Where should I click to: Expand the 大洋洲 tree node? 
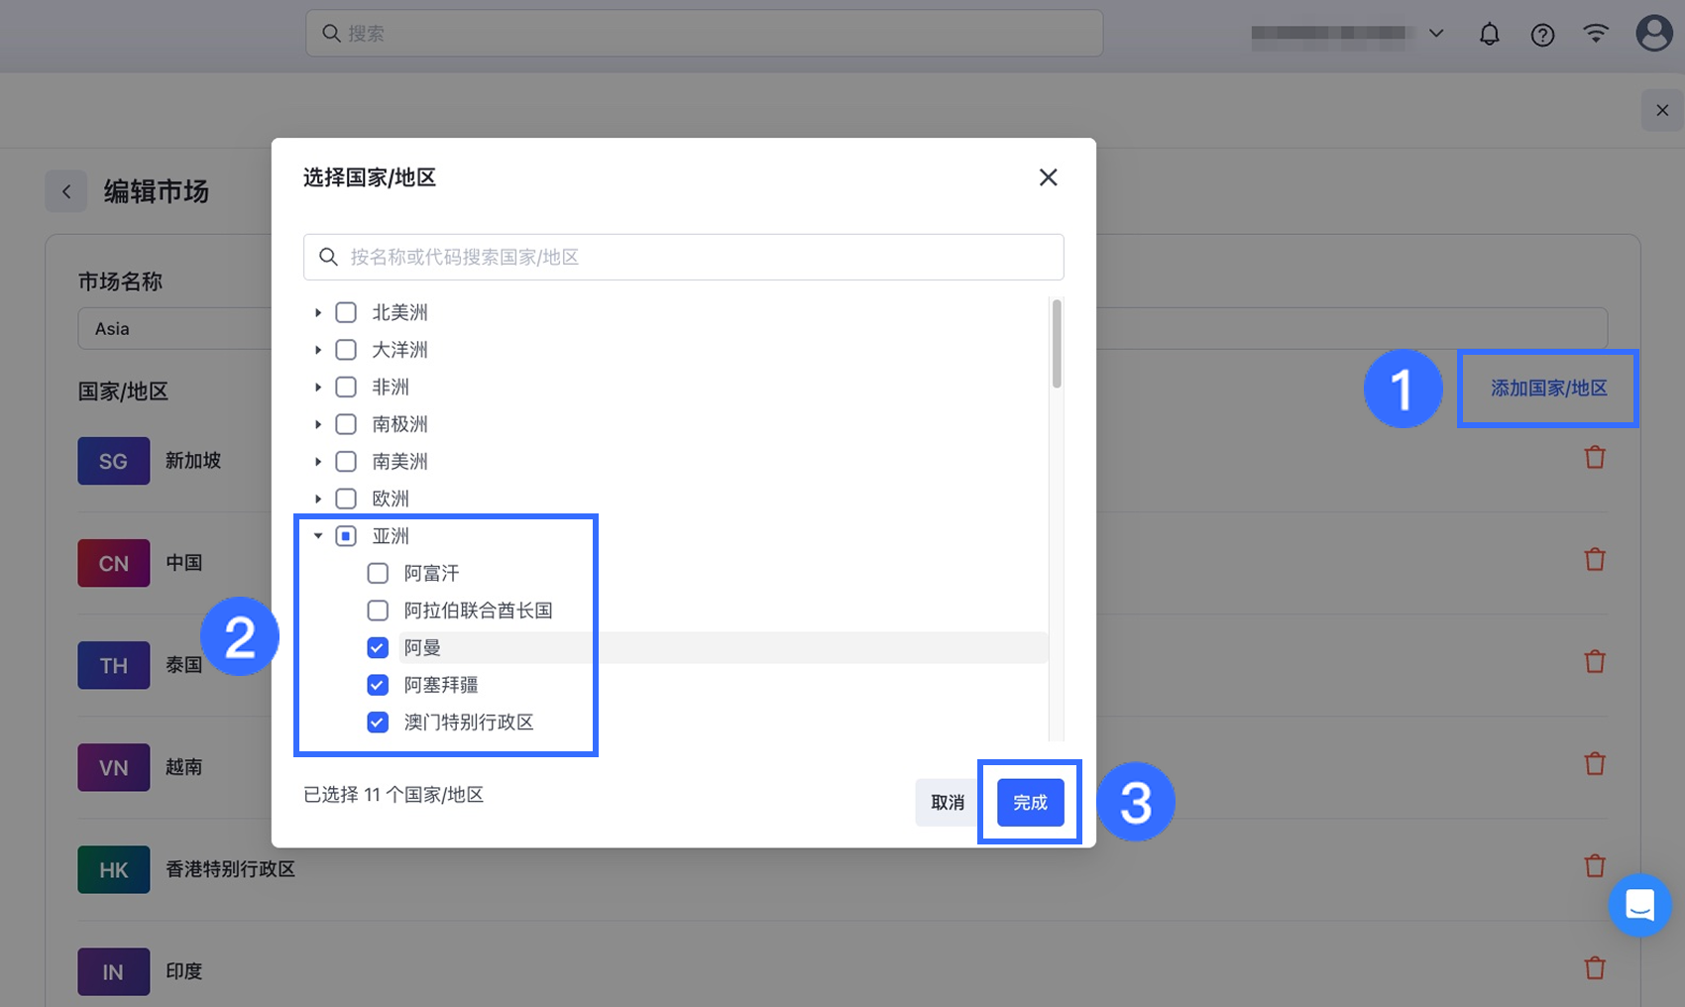(317, 350)
